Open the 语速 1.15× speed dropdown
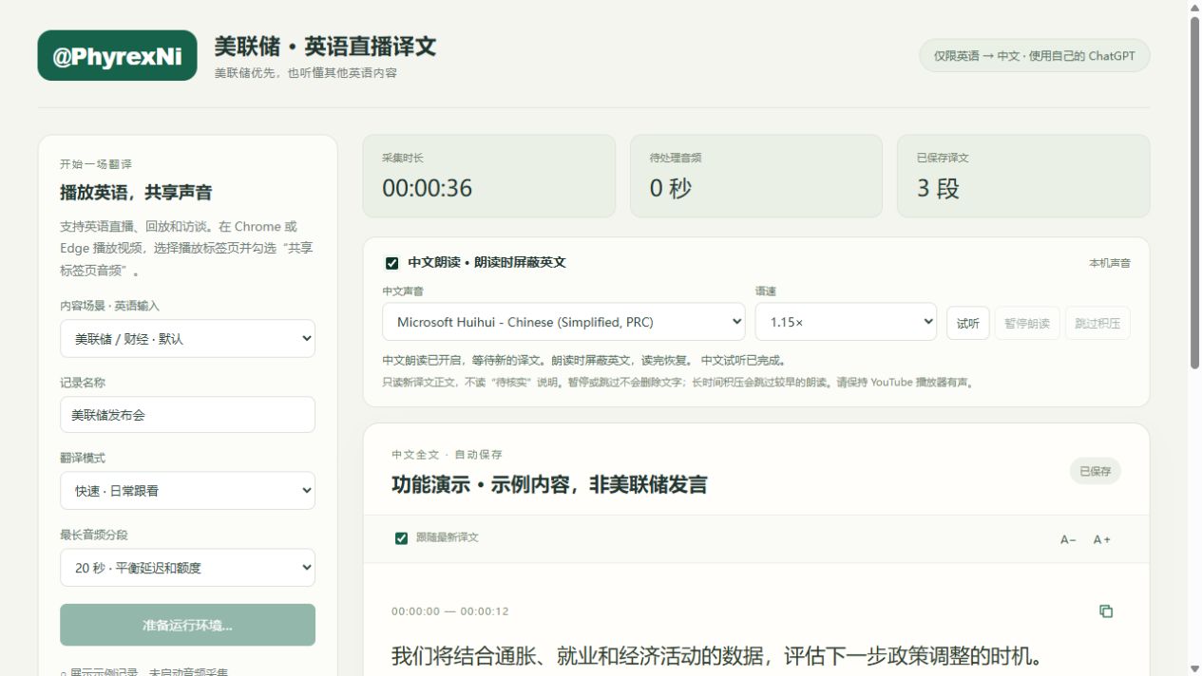The height and width of the screenshot is (676, 1202). [847, 322]
